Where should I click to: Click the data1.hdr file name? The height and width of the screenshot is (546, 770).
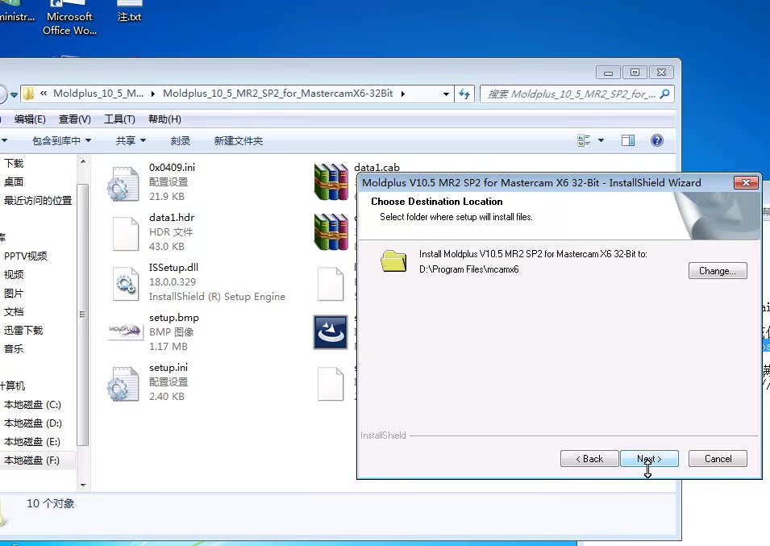coord(172,218)
